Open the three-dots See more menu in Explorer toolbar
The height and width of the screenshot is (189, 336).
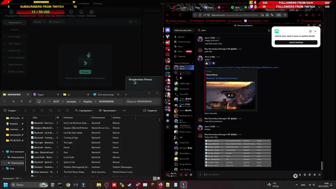click(x=124, y=111)
